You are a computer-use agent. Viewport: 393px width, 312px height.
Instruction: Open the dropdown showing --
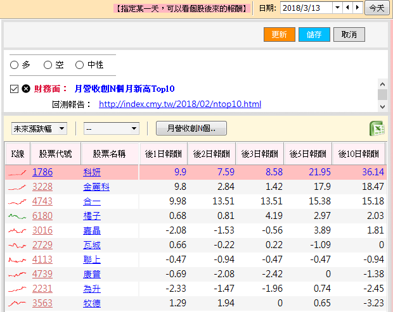tap(112, 128)
